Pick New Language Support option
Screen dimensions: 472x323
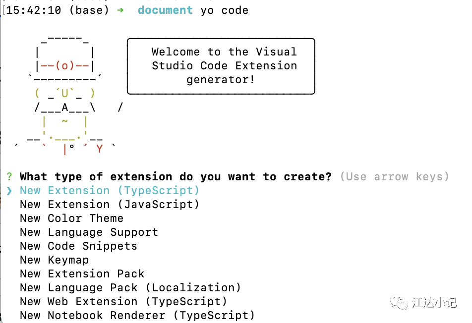click(89, 232)
